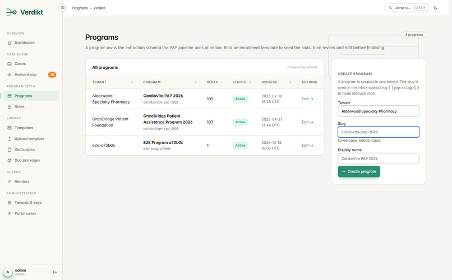Click the Verdikt logo icon

12,12
